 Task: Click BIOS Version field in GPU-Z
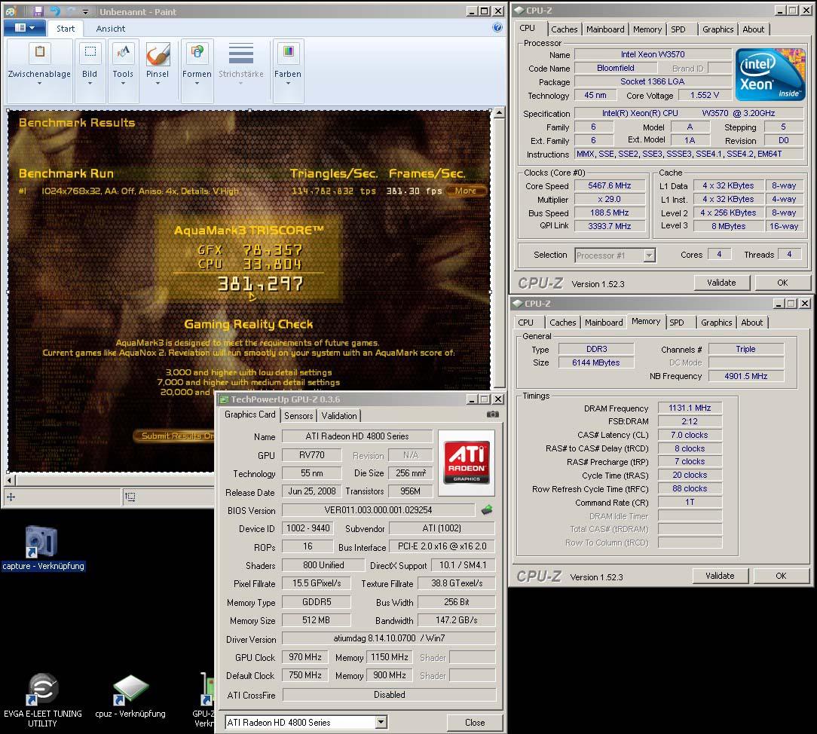click(378, 510)
